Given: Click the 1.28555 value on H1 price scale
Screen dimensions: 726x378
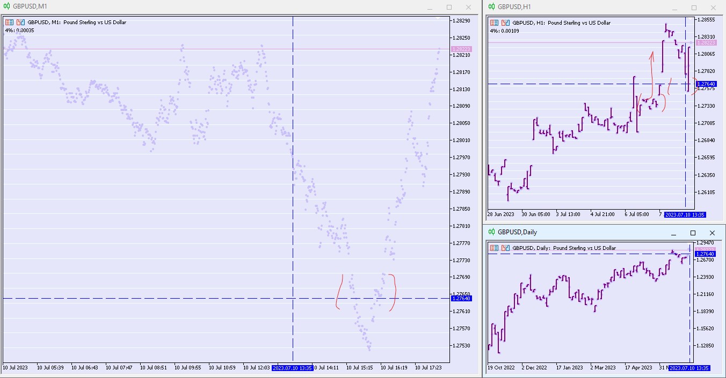Looking at the screenshot, I should click(706, 19).
